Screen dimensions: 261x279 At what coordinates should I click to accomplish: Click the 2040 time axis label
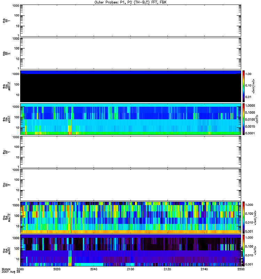pos(94,270)
